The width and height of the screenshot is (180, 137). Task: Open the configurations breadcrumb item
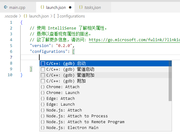click(x=72, y=16)
